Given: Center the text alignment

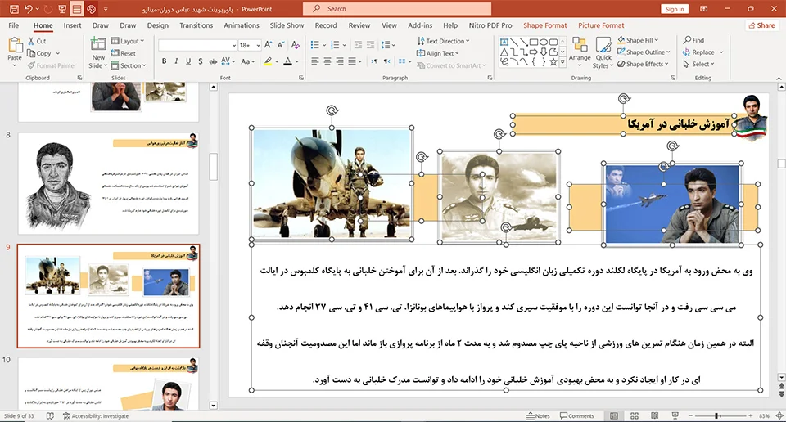Looking at the screenshot, I should point(327,61).
